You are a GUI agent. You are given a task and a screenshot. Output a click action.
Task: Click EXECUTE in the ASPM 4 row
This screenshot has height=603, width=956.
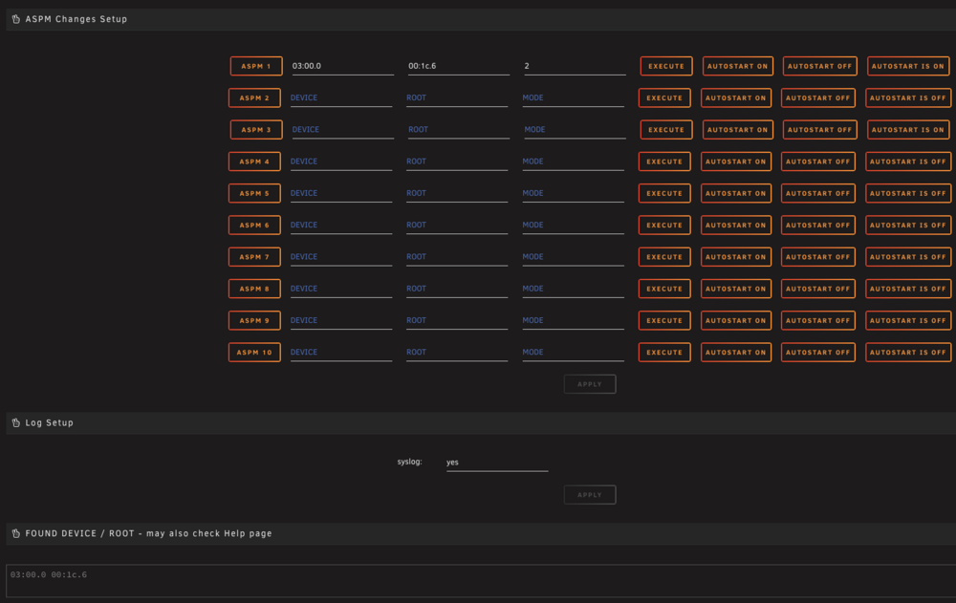(x=664, y=162)
